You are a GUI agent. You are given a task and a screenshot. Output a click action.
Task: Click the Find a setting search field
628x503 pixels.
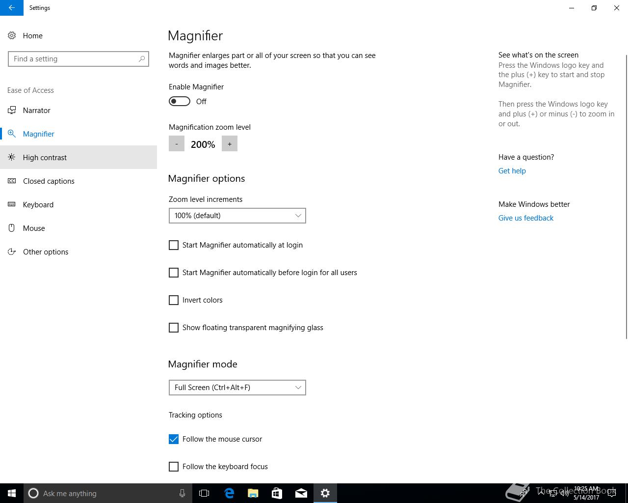click(78, 59)
